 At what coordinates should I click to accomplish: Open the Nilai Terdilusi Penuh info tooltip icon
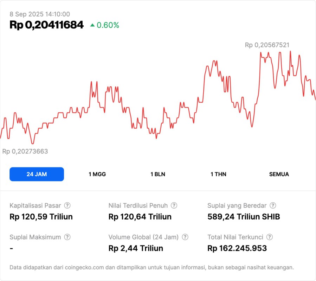tap(174, 205)
